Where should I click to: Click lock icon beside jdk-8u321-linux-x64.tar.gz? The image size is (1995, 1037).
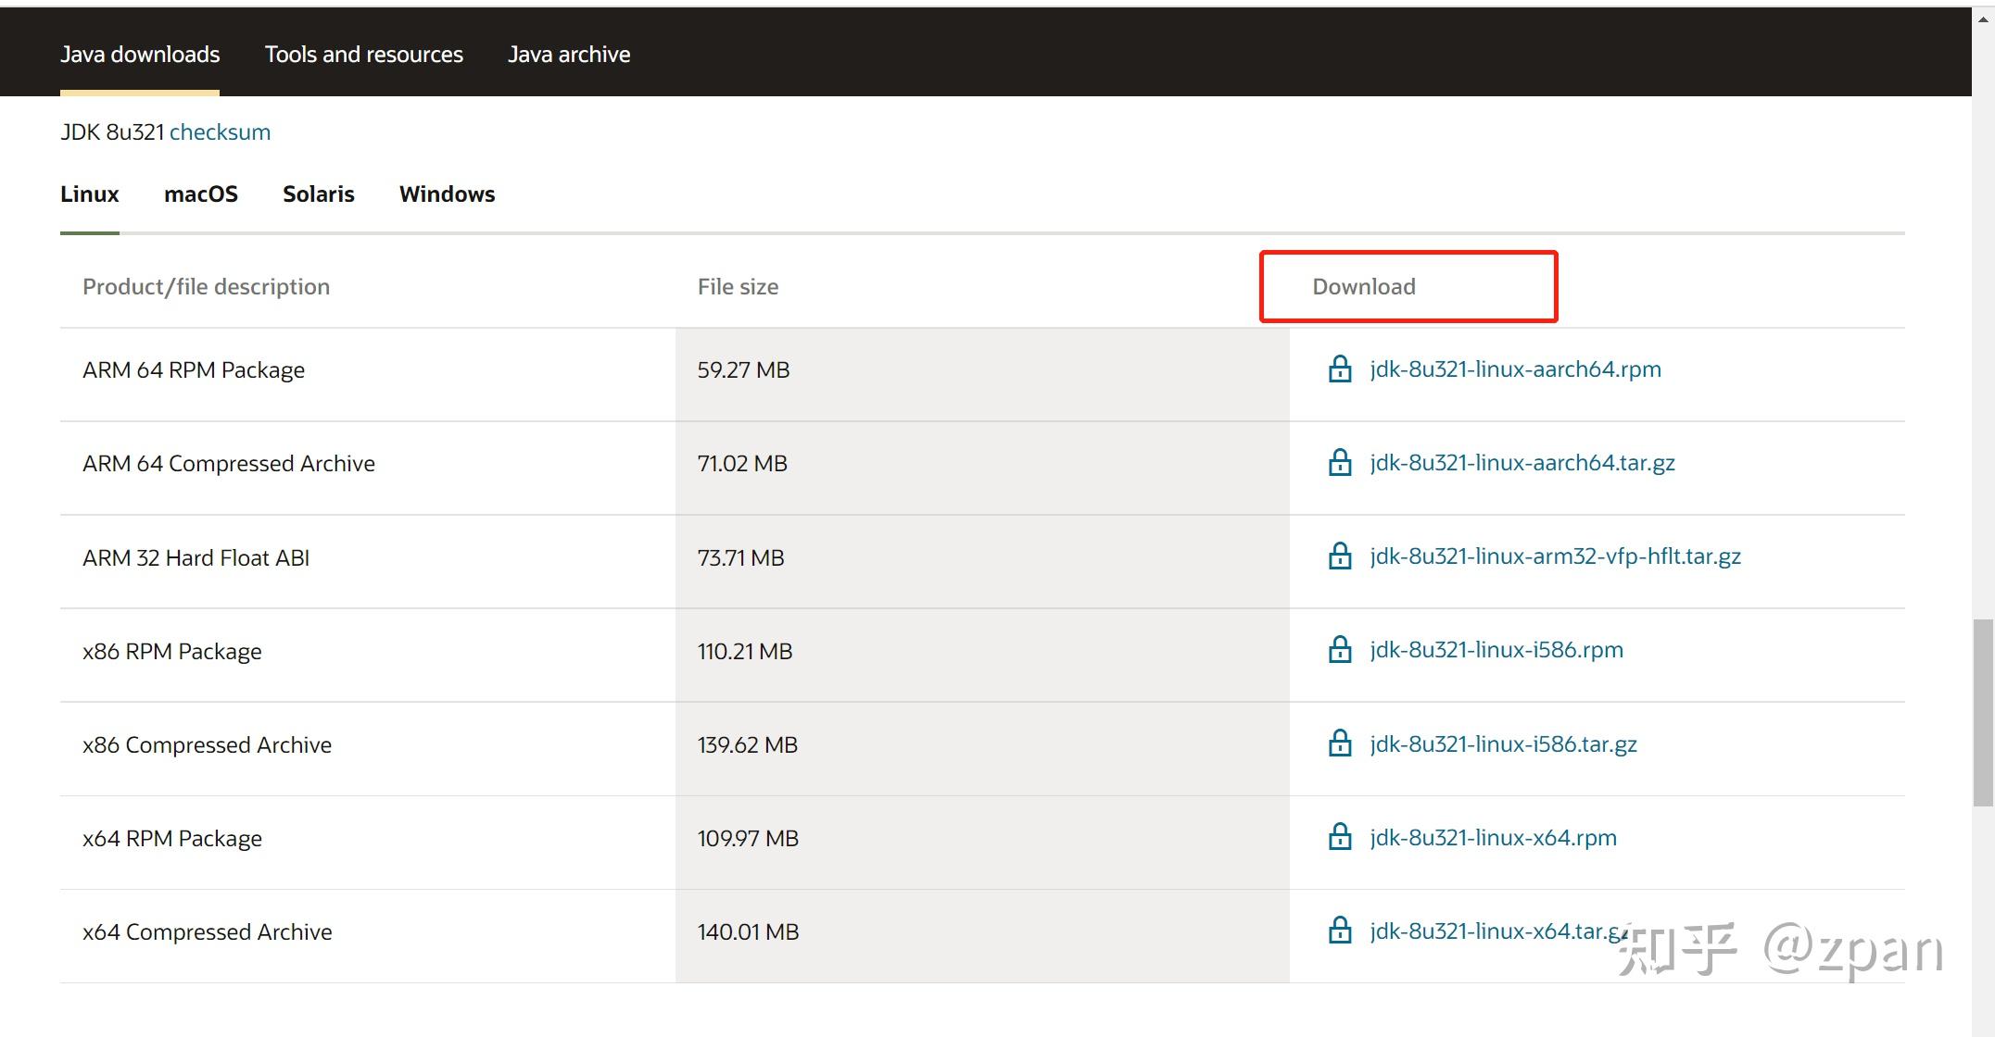1340,931
